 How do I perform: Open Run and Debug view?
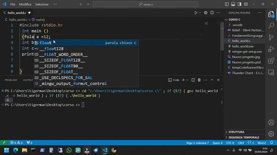pyautogui.click(x=271, y=49)
